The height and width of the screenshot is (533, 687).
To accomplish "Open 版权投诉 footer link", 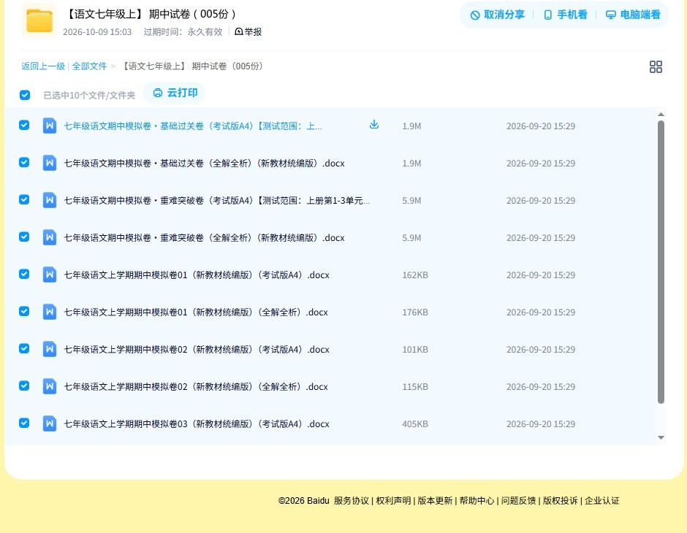I will (561, 501).
